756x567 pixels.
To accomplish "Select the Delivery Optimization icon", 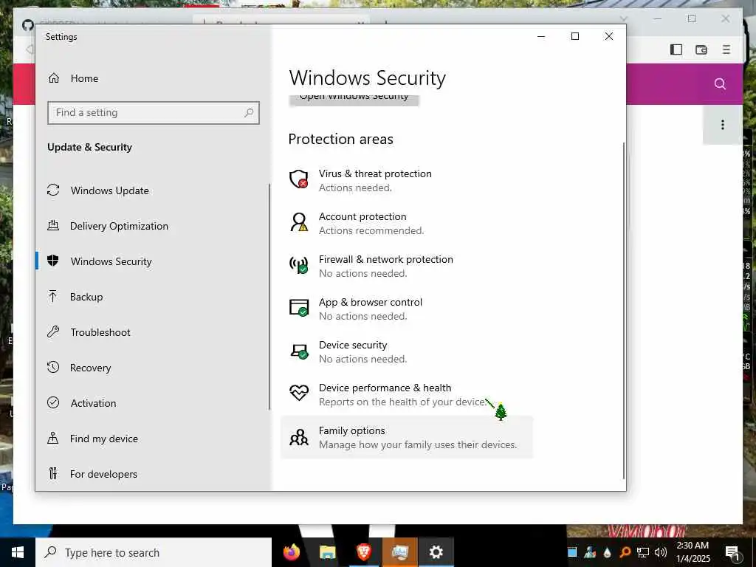I will coord(53,225).
